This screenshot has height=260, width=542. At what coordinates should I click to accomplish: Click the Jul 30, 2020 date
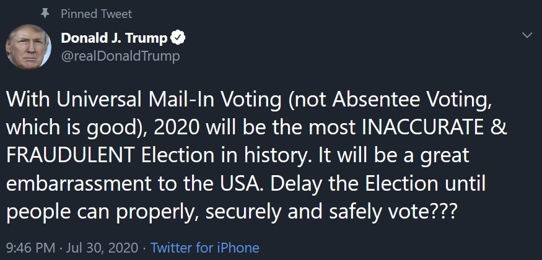(x=101, y=248)
